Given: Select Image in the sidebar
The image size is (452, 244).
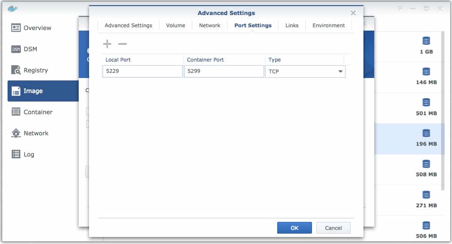Looking at the screenshot, I should (43, 91).
